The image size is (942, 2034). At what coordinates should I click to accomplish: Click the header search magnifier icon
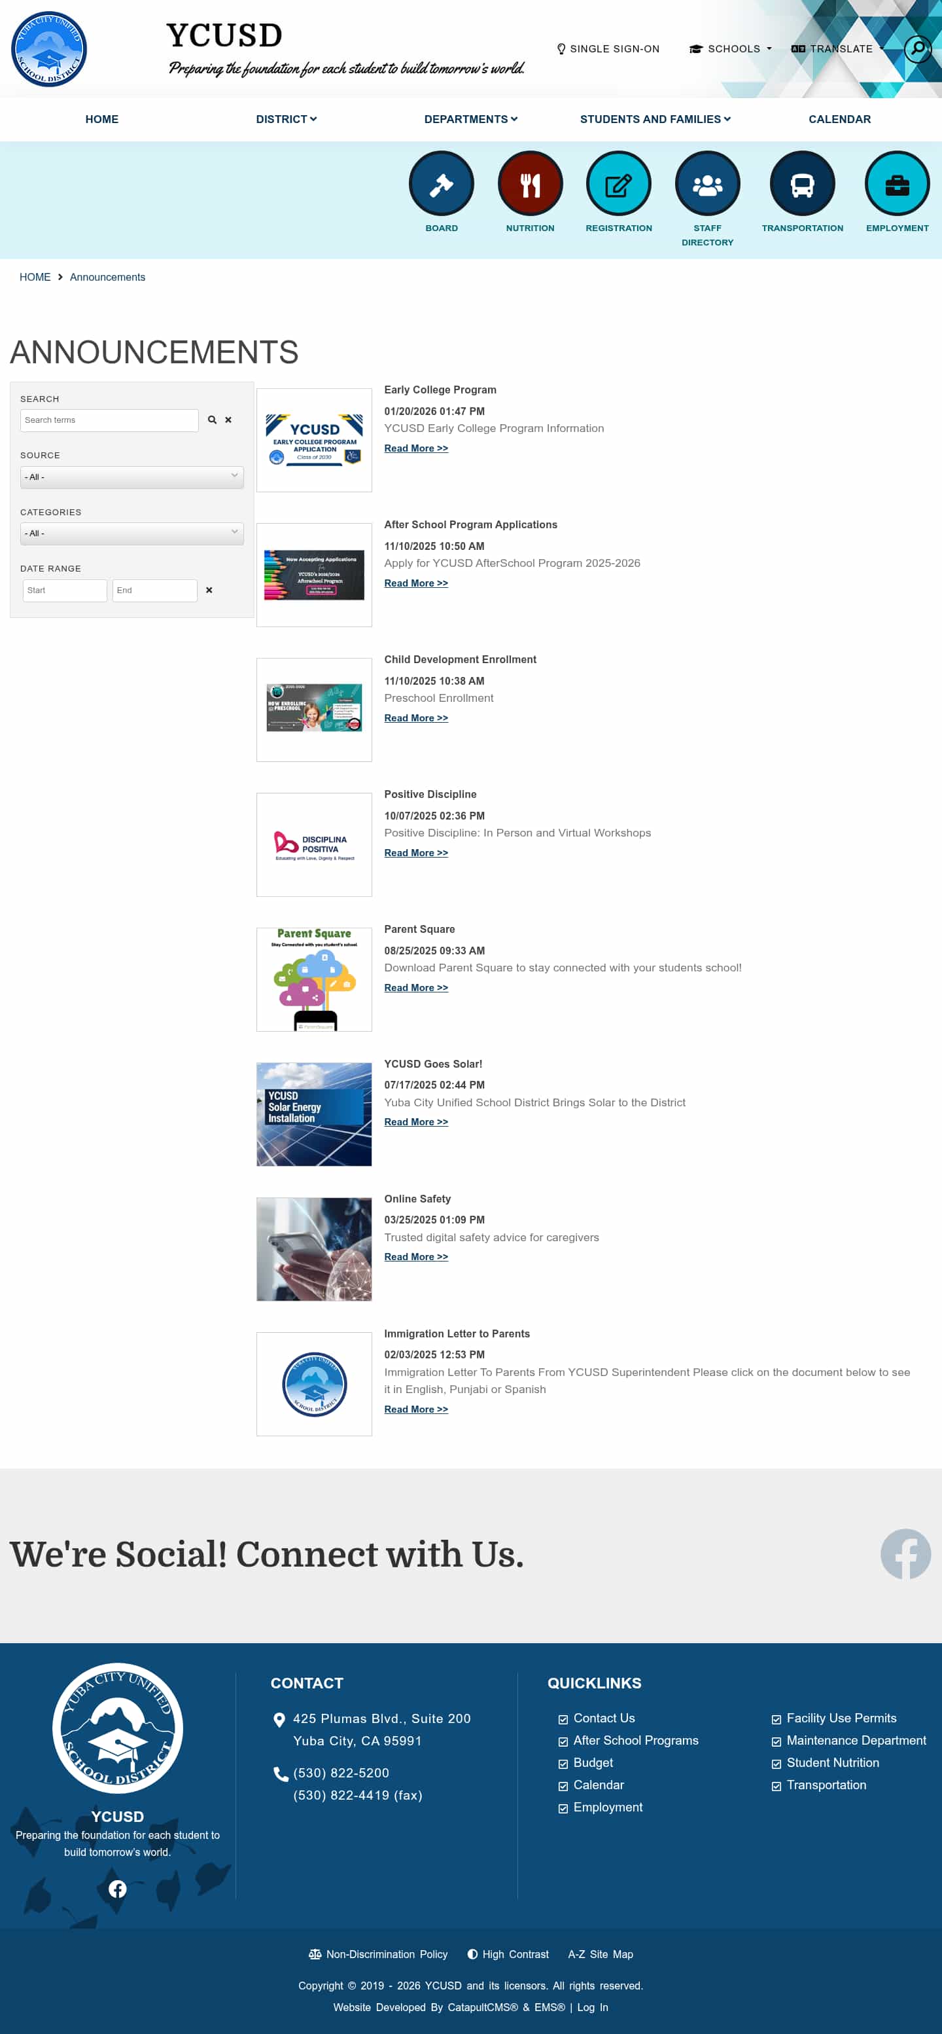point(918,49)
